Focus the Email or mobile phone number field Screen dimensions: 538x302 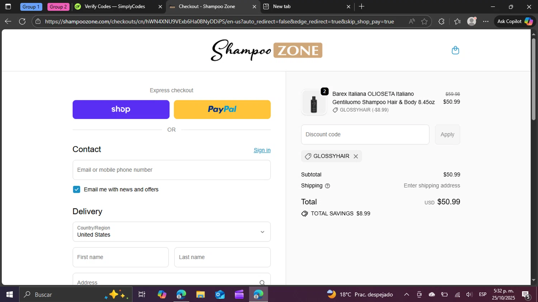click(x=171, y=170)
